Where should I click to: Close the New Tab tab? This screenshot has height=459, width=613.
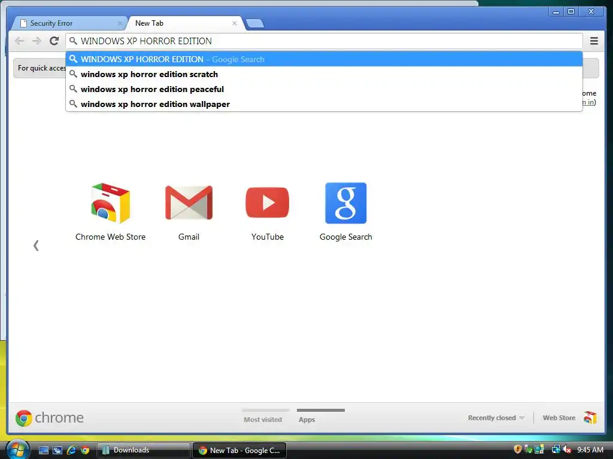point(235,23)
